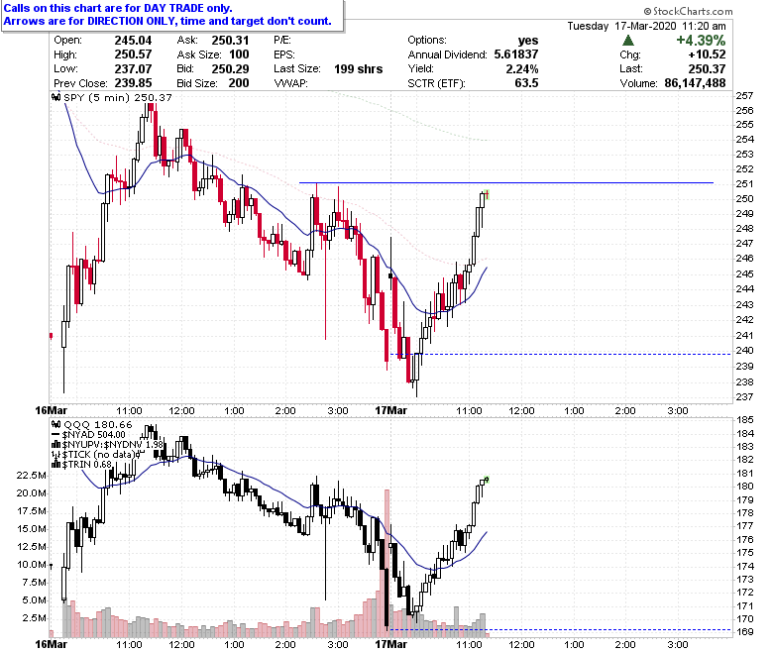Click the Options value yes
This screenshot has width=773, height=653.
(528, 41)
